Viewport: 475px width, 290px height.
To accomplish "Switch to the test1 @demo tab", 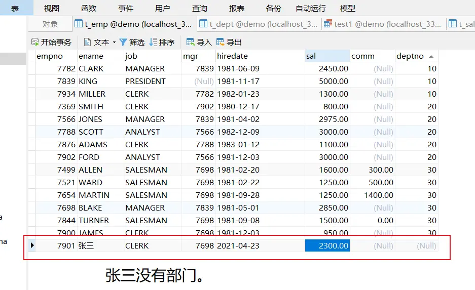I will [x=384, y=24].
